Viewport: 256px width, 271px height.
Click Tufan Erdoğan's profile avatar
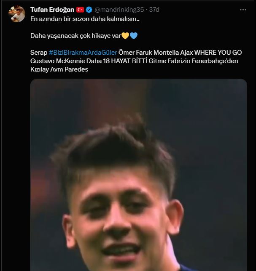[17, 14]
